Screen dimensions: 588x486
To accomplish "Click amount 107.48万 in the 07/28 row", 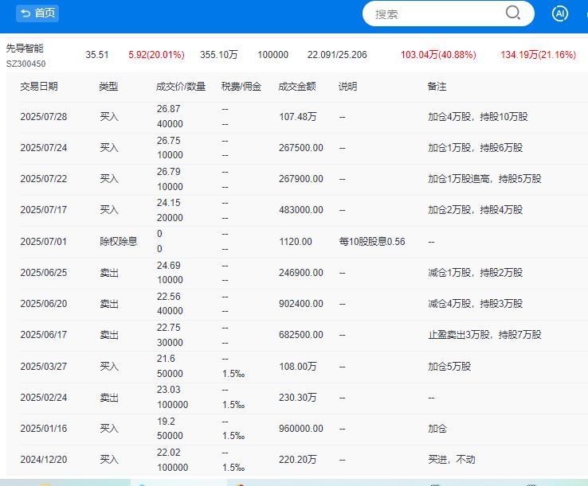I will pos(298,117).
